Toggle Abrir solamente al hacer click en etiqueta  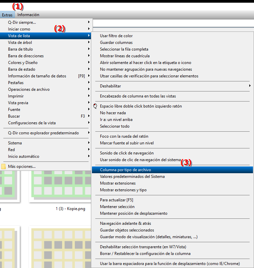172,63
